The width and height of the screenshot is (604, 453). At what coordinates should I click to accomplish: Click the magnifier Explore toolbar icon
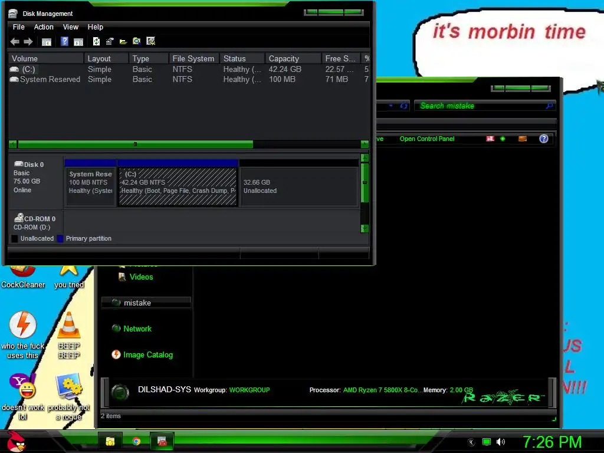[137, 41]
